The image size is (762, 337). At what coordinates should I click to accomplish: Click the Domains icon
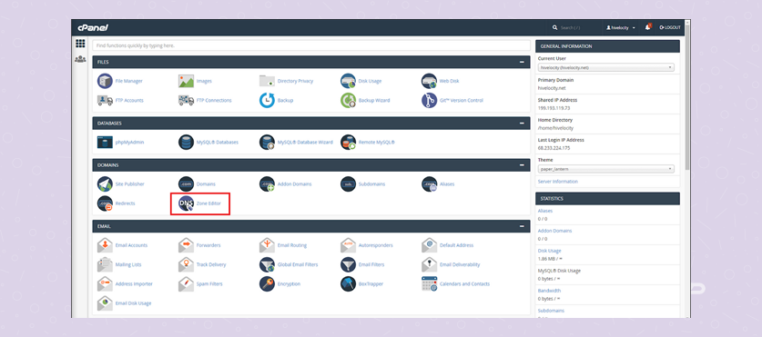[x=186, y=184]
